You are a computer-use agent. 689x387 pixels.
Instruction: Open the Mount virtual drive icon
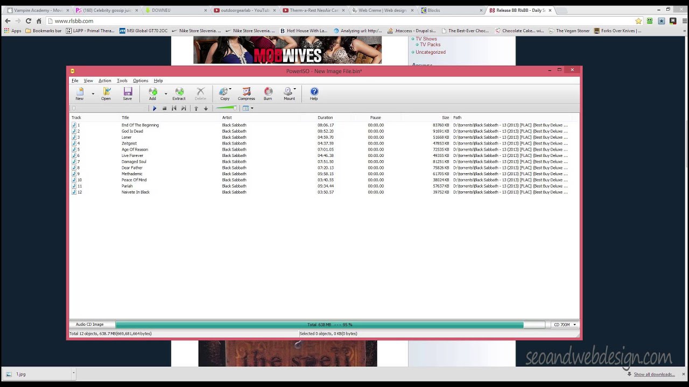coord(290,94)
